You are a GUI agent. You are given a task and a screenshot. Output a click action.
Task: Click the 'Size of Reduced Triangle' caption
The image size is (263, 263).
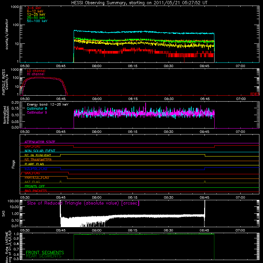click(83, 203)
